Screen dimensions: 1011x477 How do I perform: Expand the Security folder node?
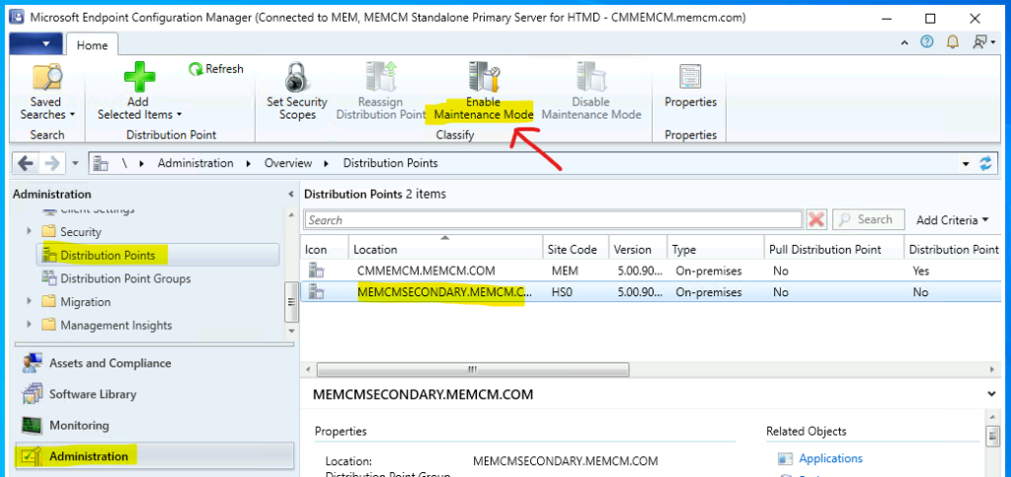(x=29, y=231)
